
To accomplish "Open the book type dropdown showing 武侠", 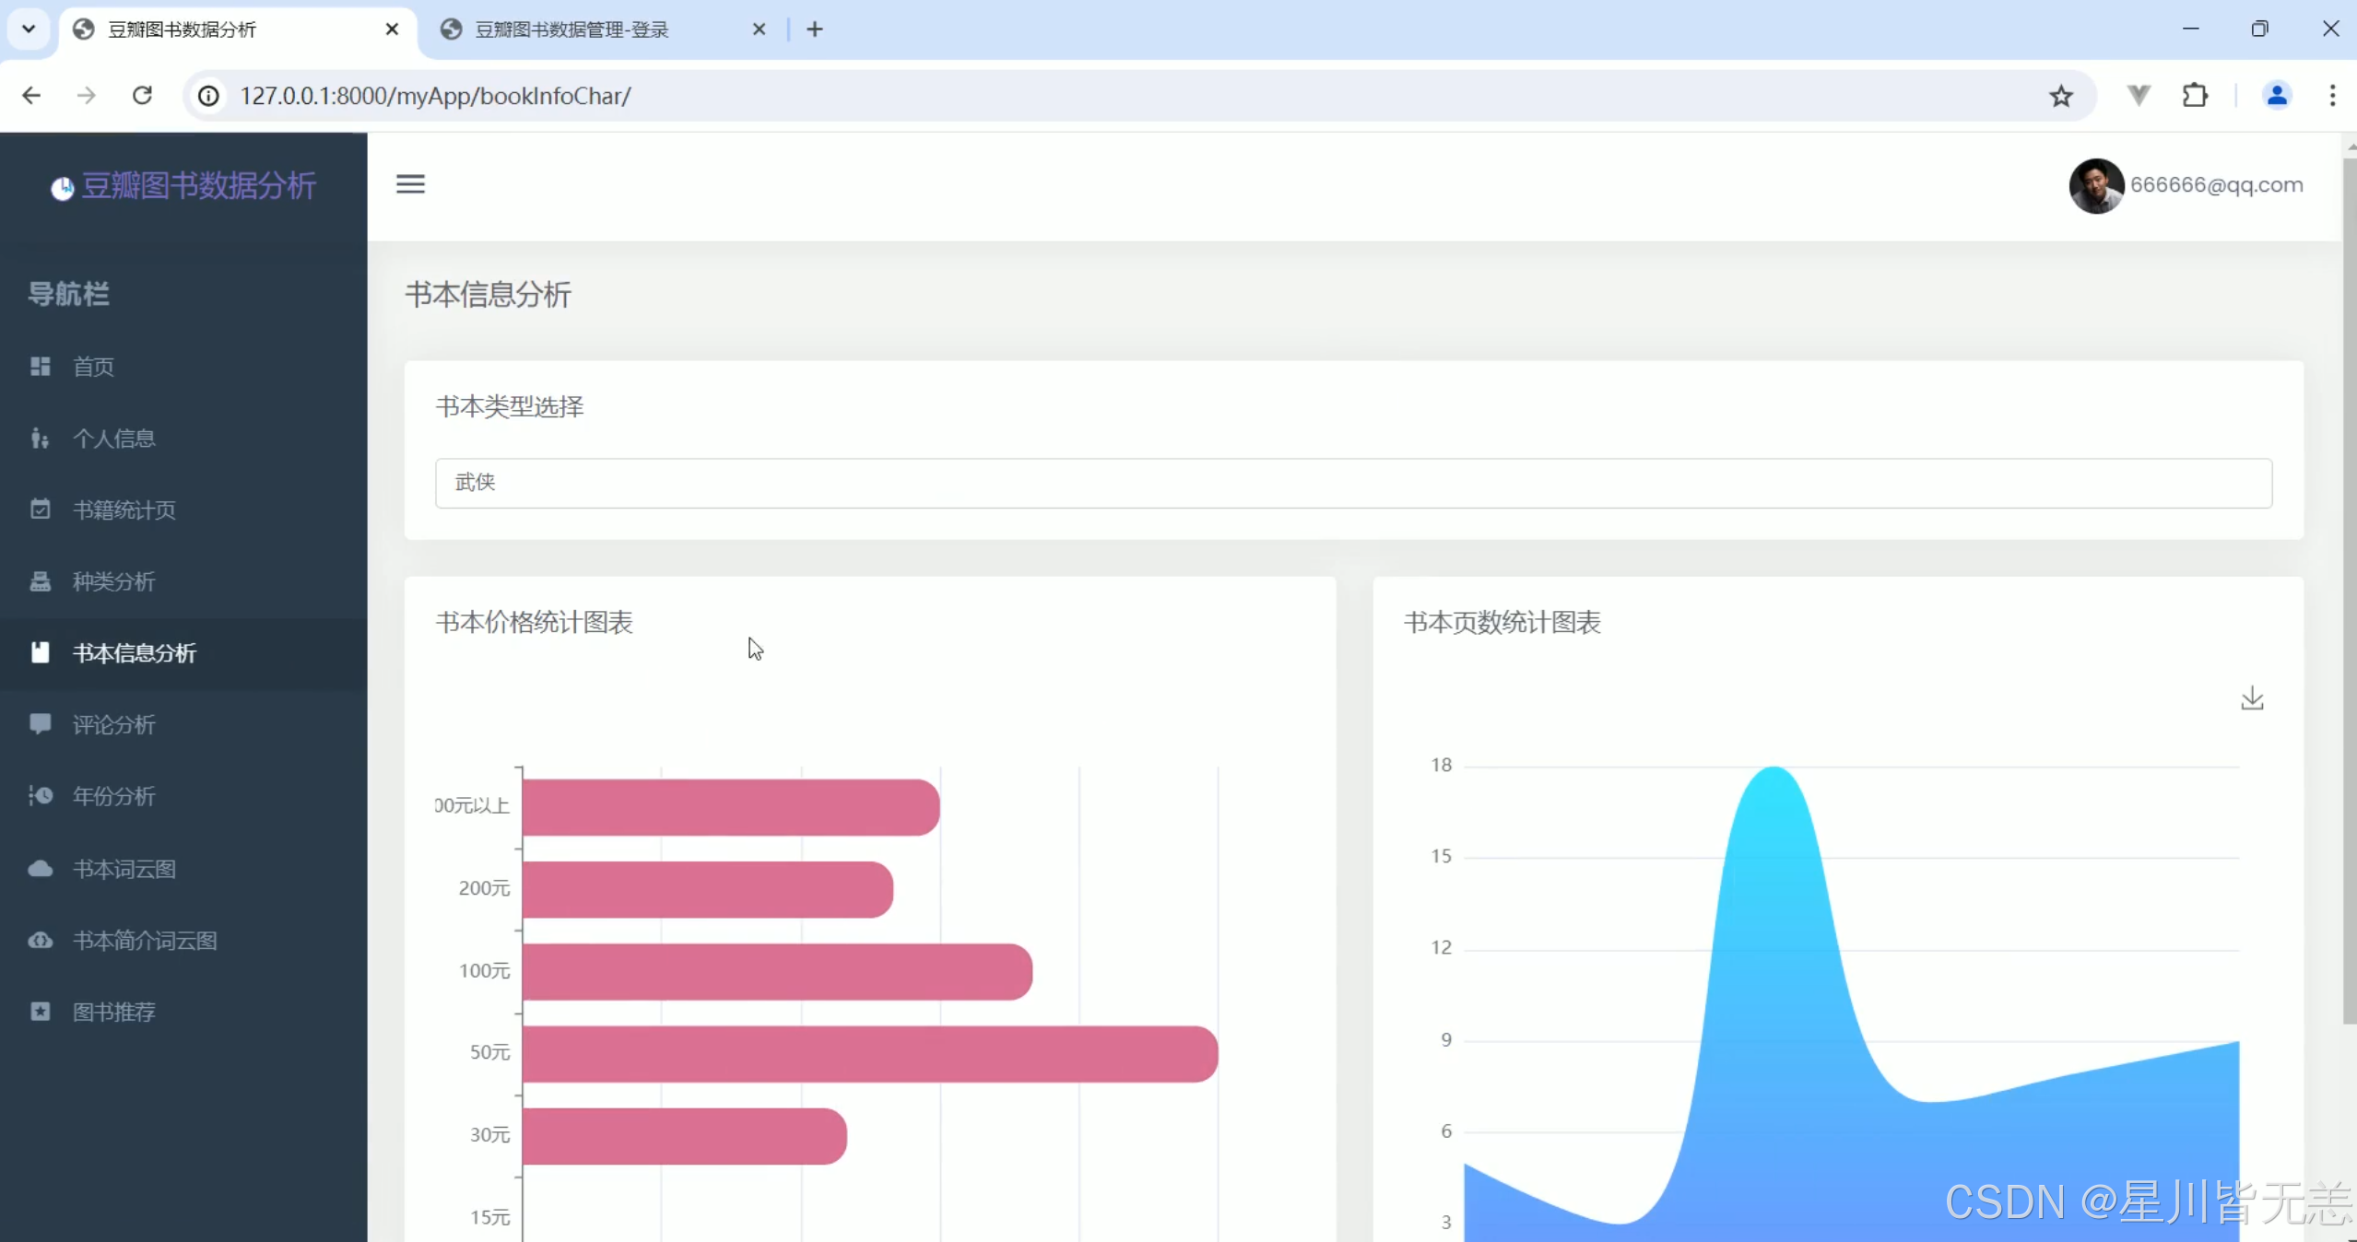I will [x=1353, y=483].
